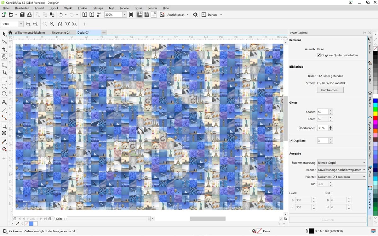Add a new document tab with plus
The image size is (378, 236).
tap(104, 32)
